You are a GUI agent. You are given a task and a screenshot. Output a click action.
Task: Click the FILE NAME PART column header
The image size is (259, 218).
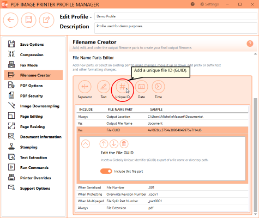(x=120, y=110)
